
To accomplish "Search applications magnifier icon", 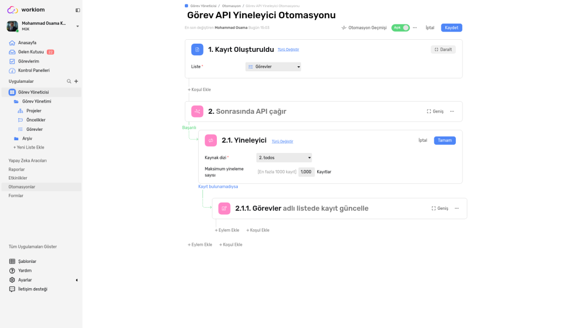I will (x=69, y=82).
